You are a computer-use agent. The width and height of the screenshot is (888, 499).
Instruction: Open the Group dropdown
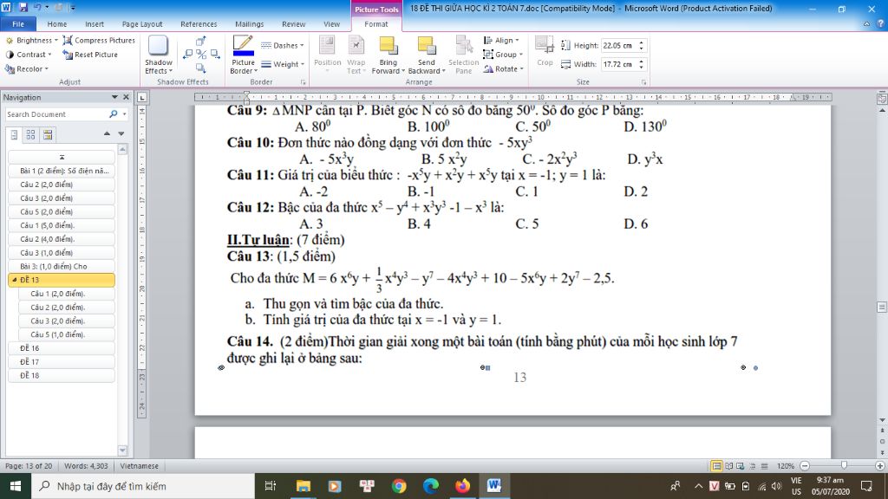pyautogui.click(x=503, y=55)
